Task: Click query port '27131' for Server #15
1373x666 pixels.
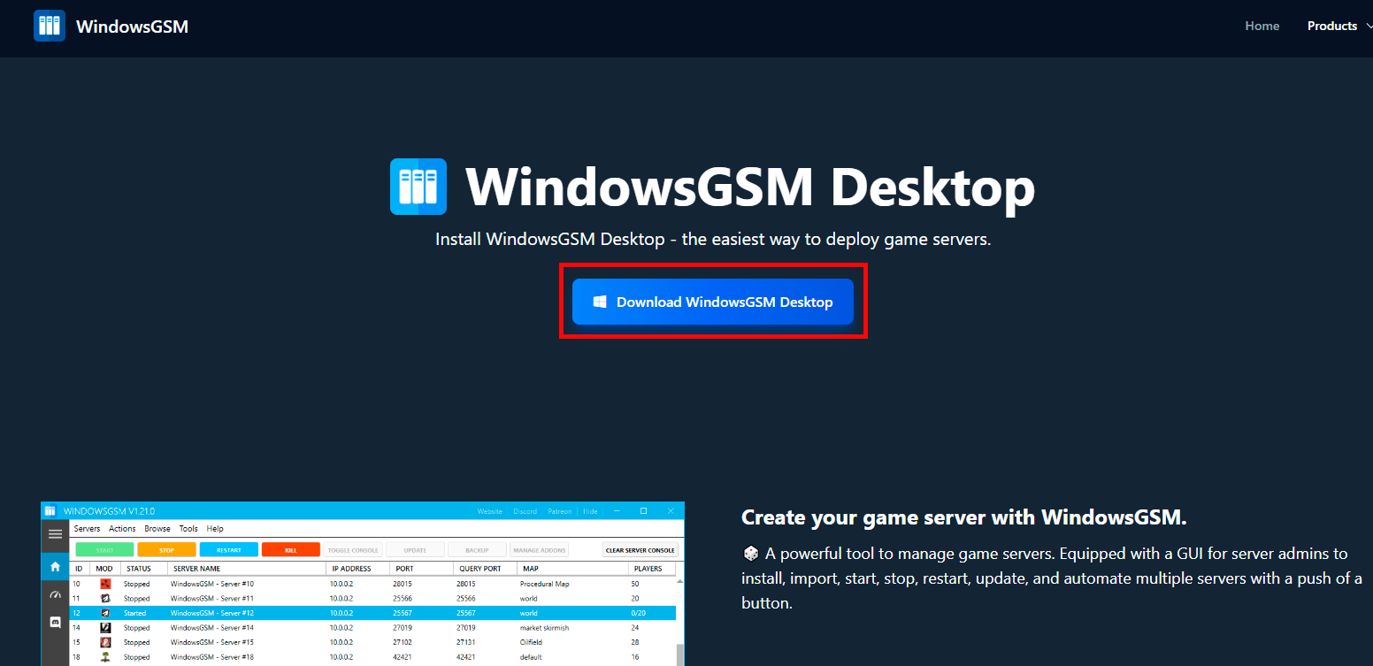Action: [x=466, y=642]
